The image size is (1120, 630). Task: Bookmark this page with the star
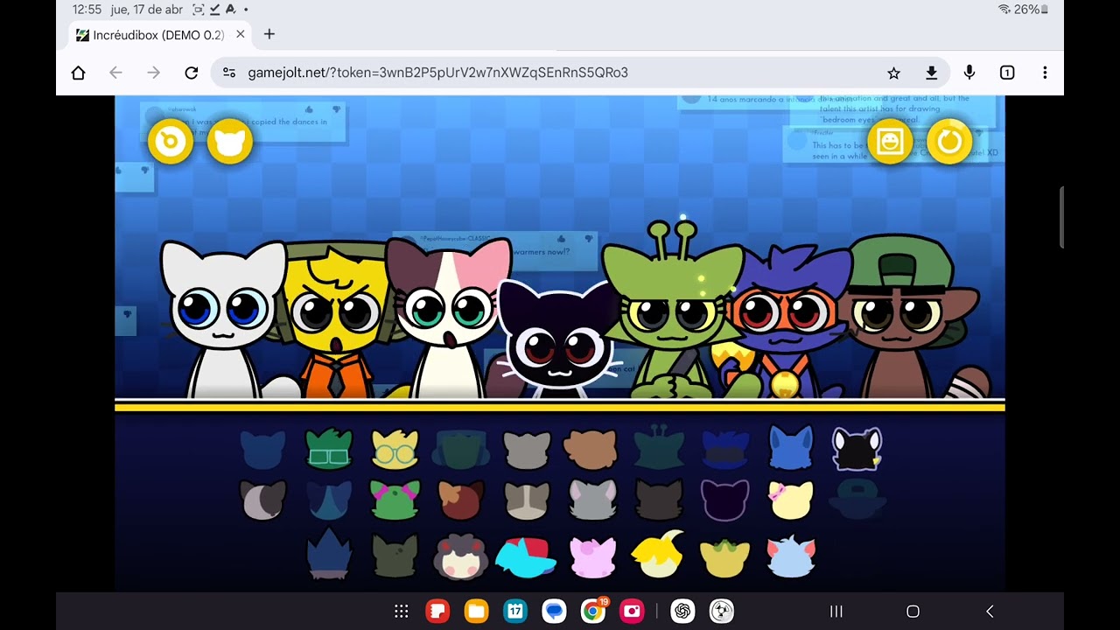893,73
